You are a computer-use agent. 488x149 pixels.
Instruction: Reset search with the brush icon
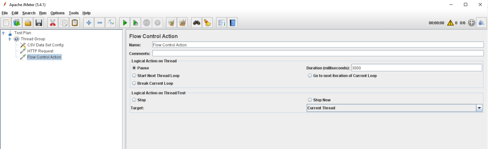click(x=207, y=23)
